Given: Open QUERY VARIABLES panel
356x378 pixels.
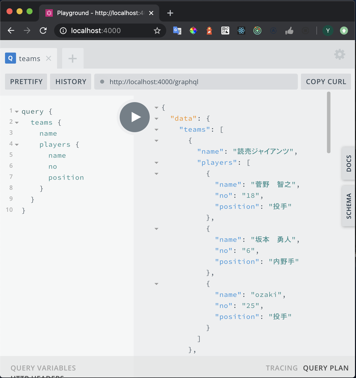Looking at the screenshot, I should click(x=43, y=368).
